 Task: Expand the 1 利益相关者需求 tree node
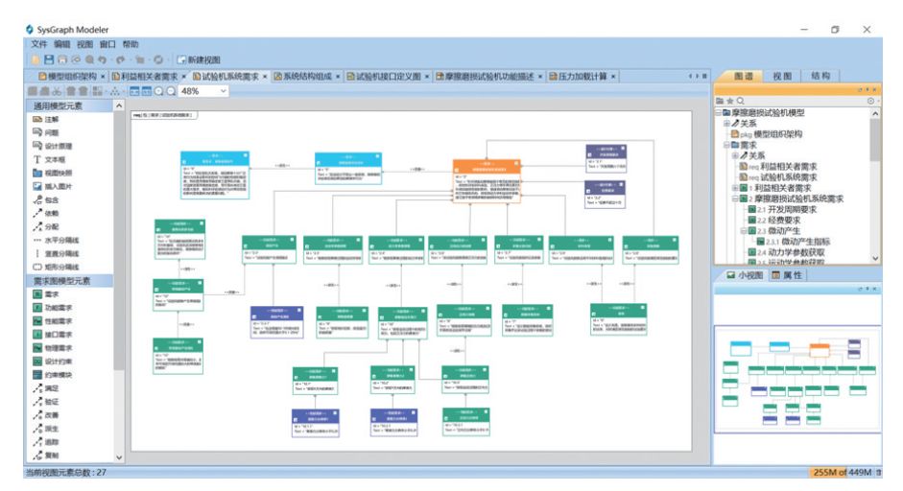coord(735,188)
